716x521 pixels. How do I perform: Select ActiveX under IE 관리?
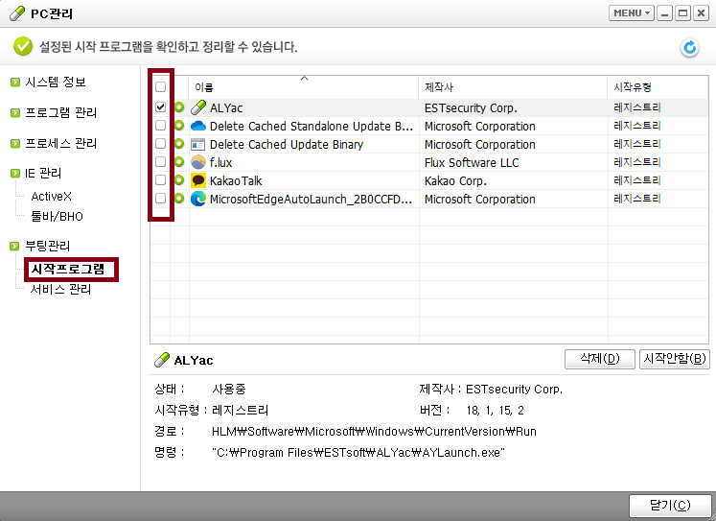(x=51, y=197)
